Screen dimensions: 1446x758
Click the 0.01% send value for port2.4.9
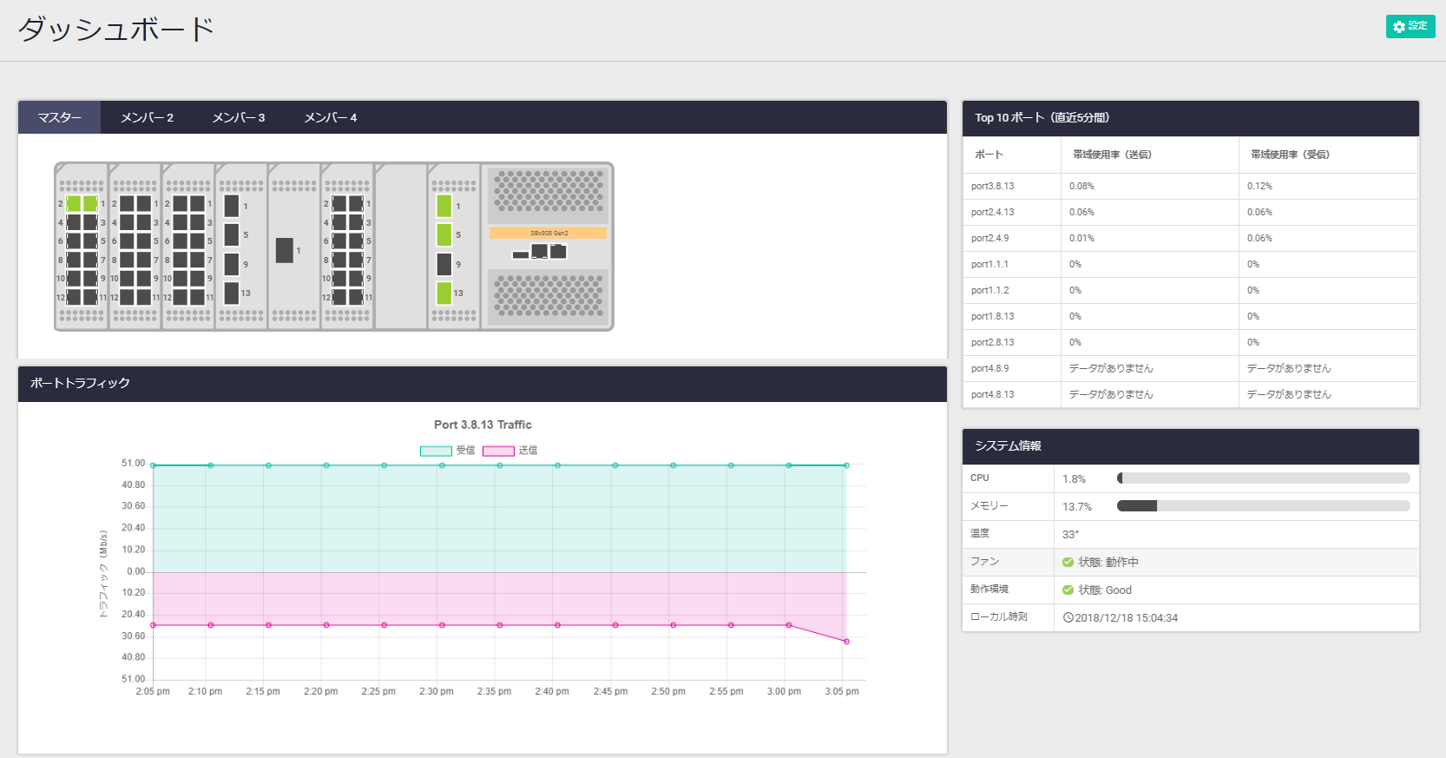pos(1081,238)
